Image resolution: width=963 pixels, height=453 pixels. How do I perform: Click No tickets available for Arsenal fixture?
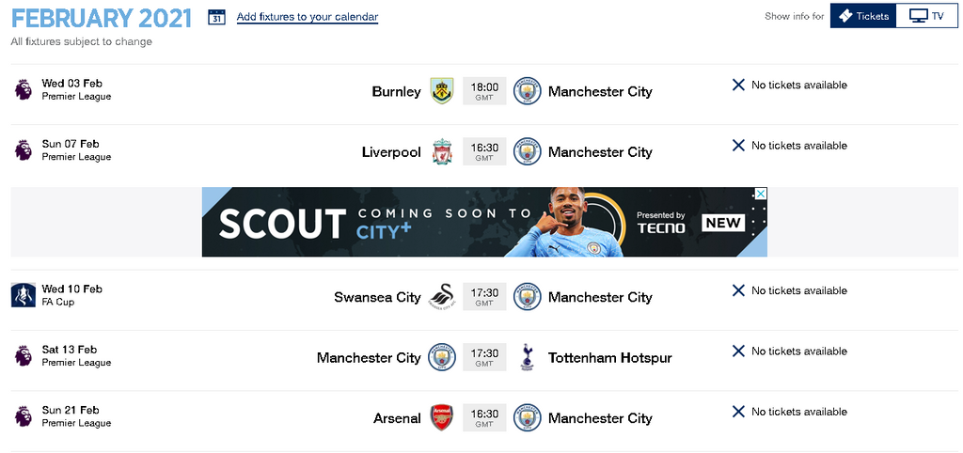798,412
